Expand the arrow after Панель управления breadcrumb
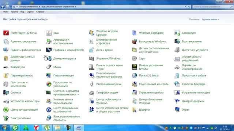This screenshot has height=131, width=234. tap(39, 7)
